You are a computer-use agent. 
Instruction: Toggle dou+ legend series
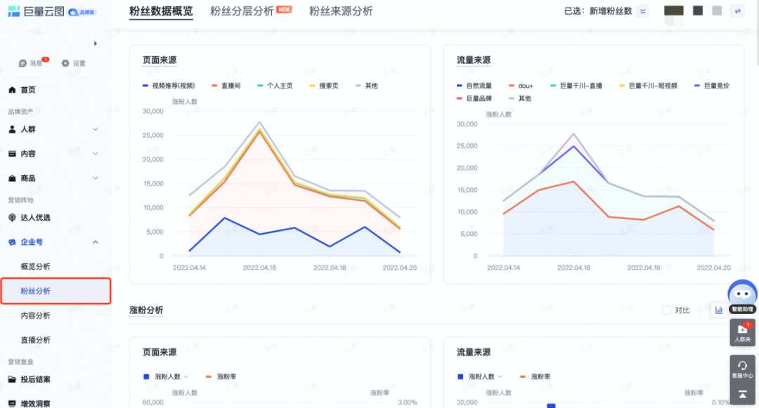(x=521, y=86)
